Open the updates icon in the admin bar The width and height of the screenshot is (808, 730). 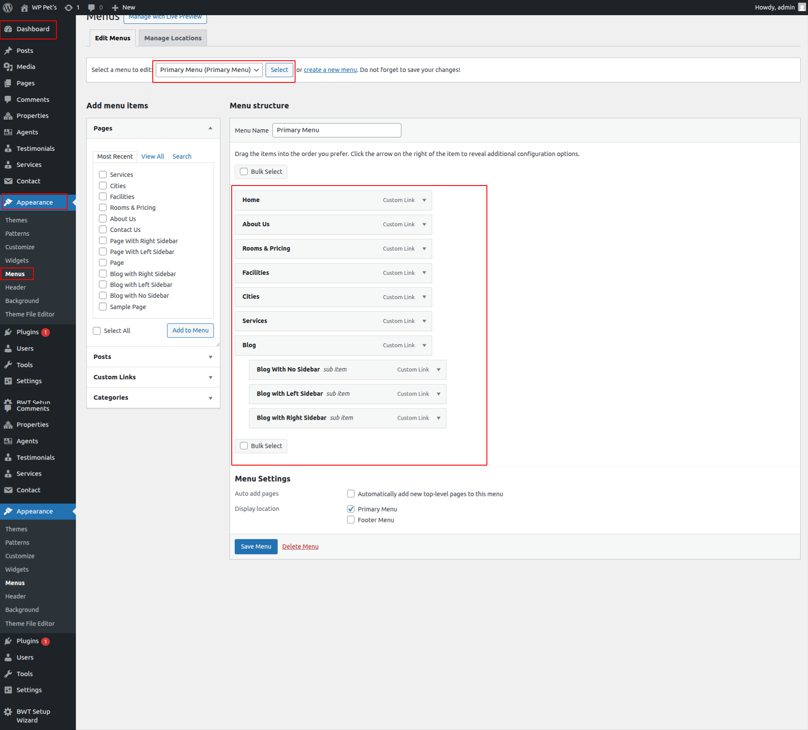tap(69, 7)
